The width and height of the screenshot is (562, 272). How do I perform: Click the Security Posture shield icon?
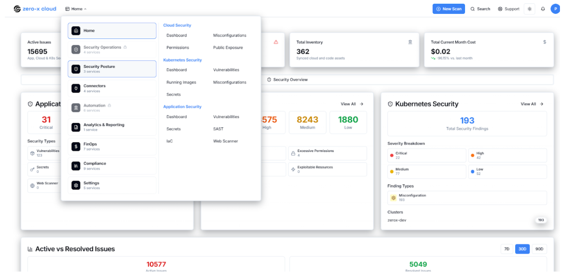(76, 69)
